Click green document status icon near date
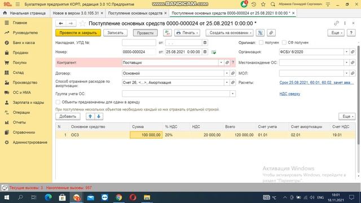The height and width of the screenshot is (203, 361). pos(214,52)
